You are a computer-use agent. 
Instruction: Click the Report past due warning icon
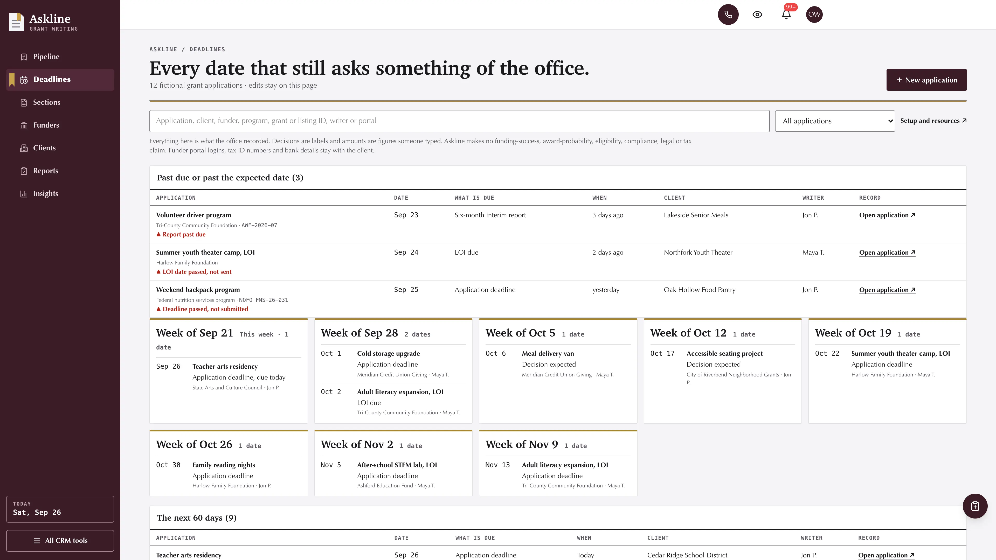[x=158, y=234]
